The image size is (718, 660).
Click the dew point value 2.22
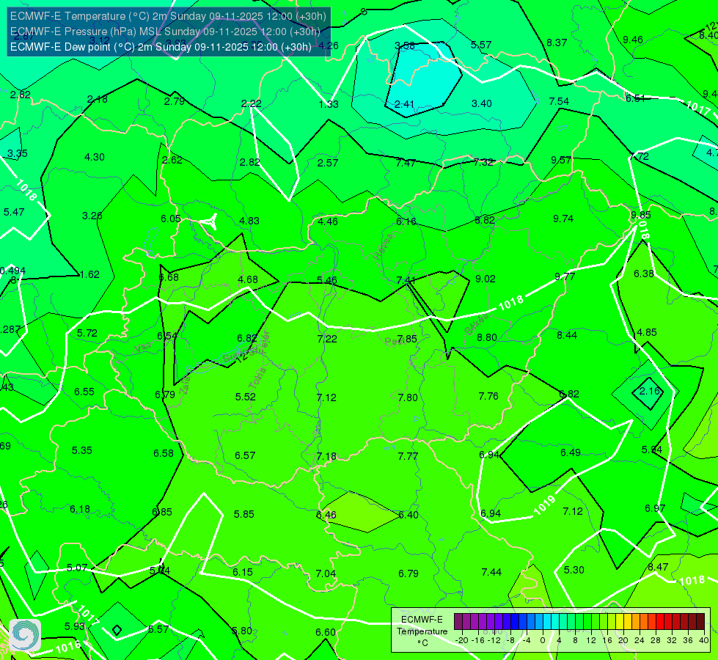tap(252, 103)
